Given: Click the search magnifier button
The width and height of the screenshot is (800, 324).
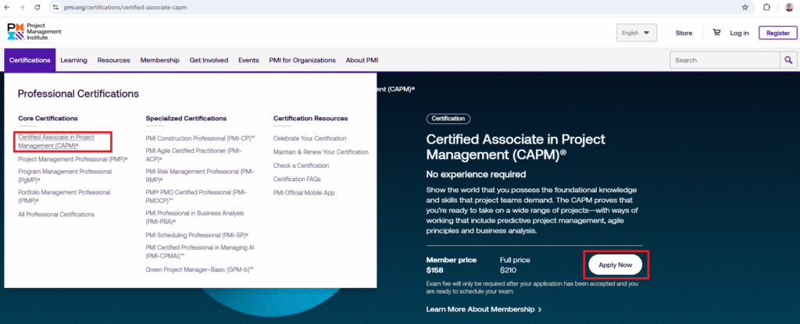Looking at the screenshot, I should coord(787,60).
